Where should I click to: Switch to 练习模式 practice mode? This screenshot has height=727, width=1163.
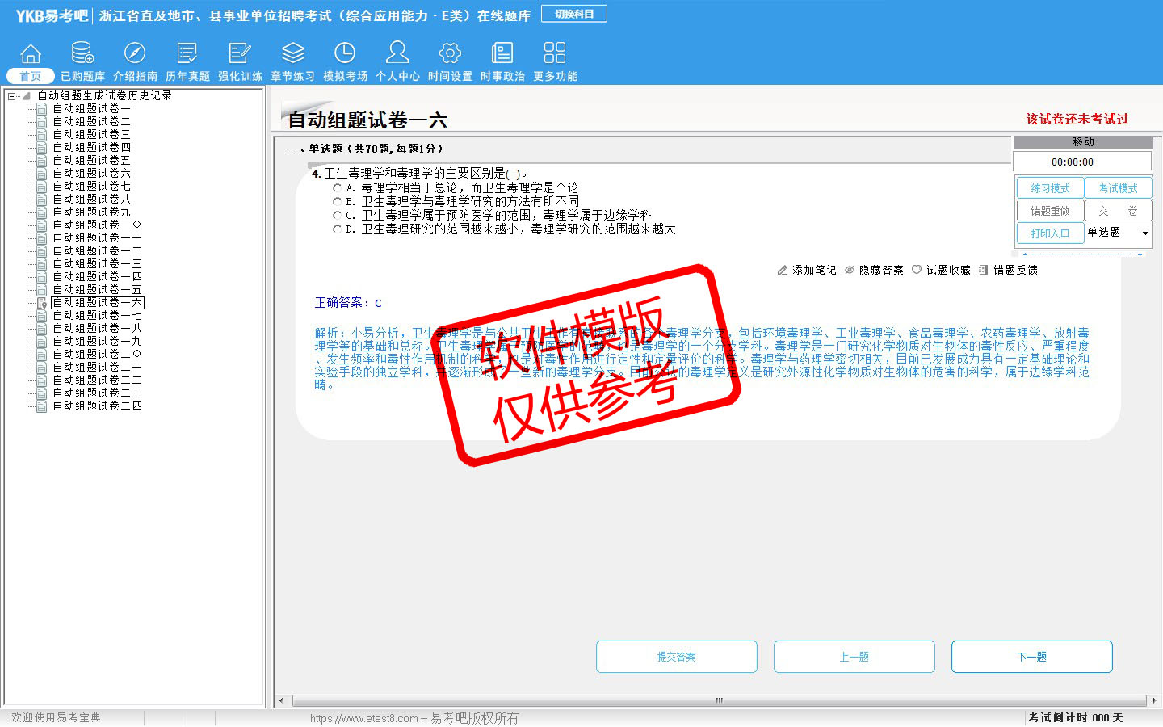(1050, 188)
